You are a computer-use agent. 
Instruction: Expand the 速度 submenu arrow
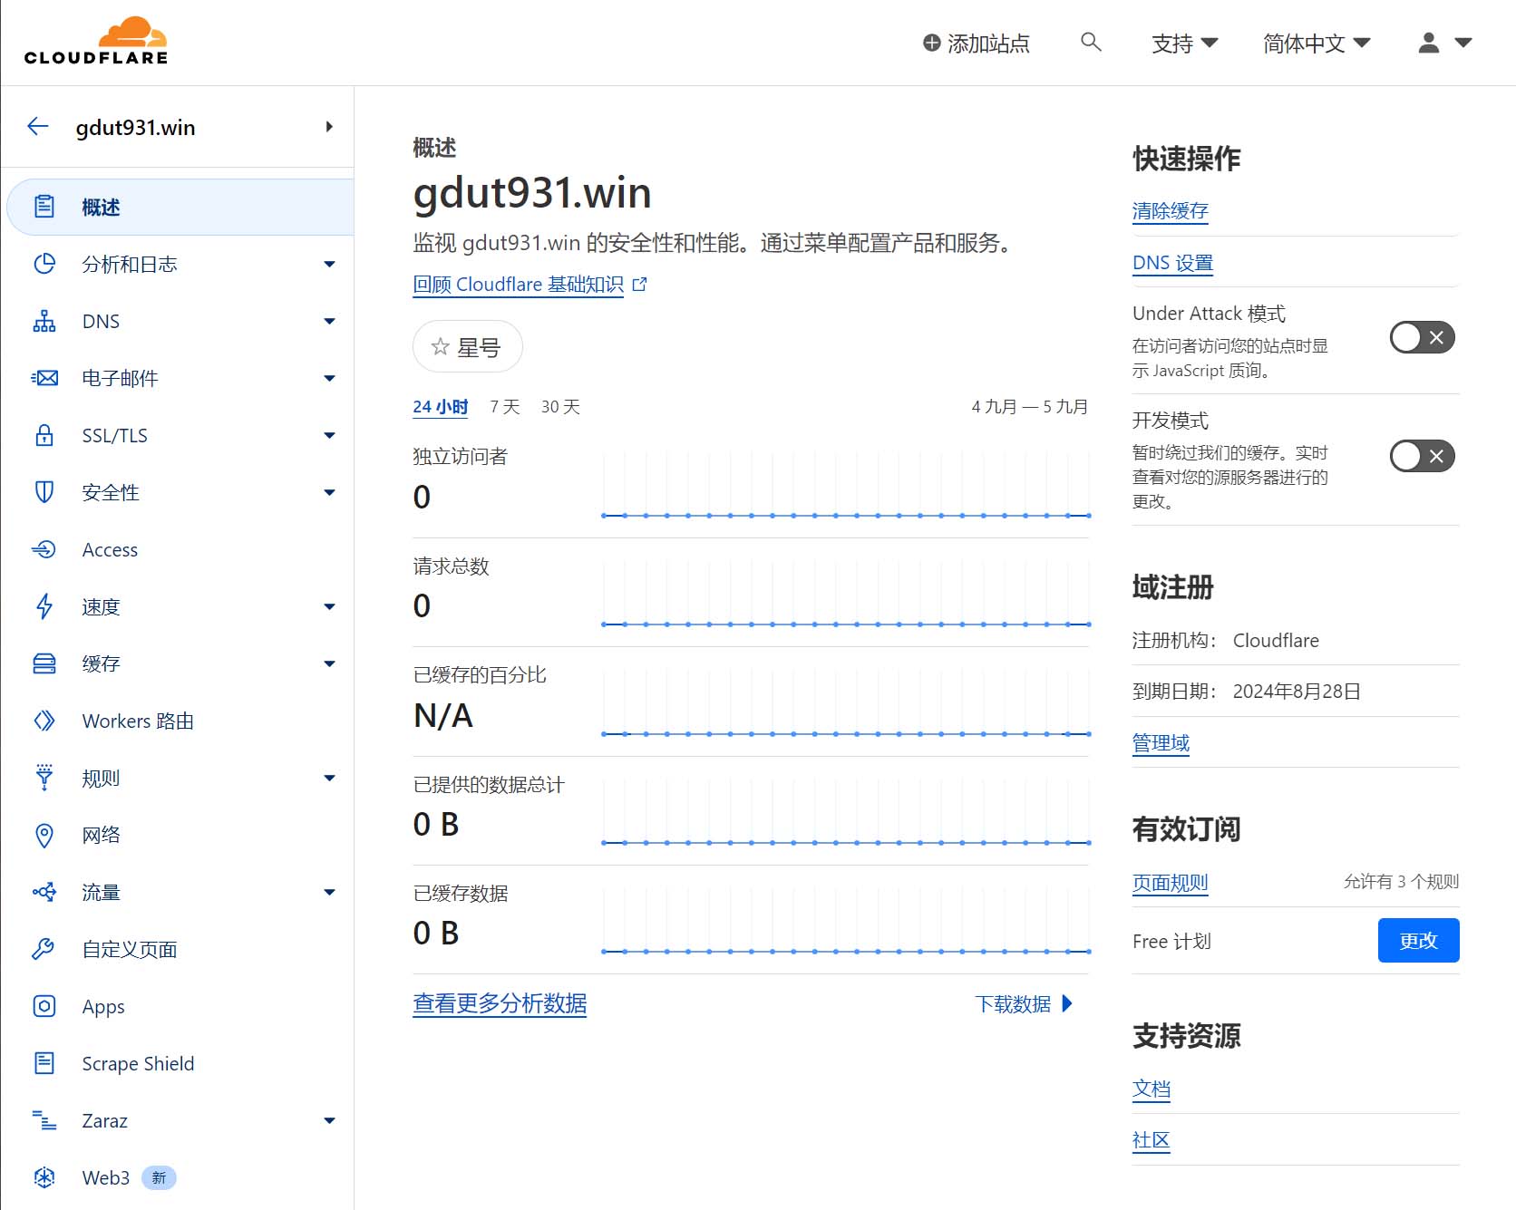pos(330,606)
